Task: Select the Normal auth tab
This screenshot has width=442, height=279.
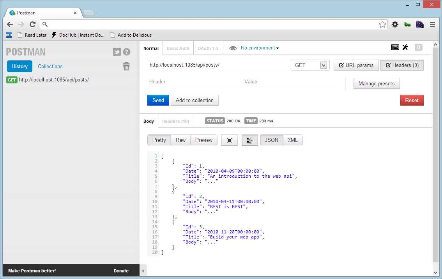Action: click(x=151, y=48)
